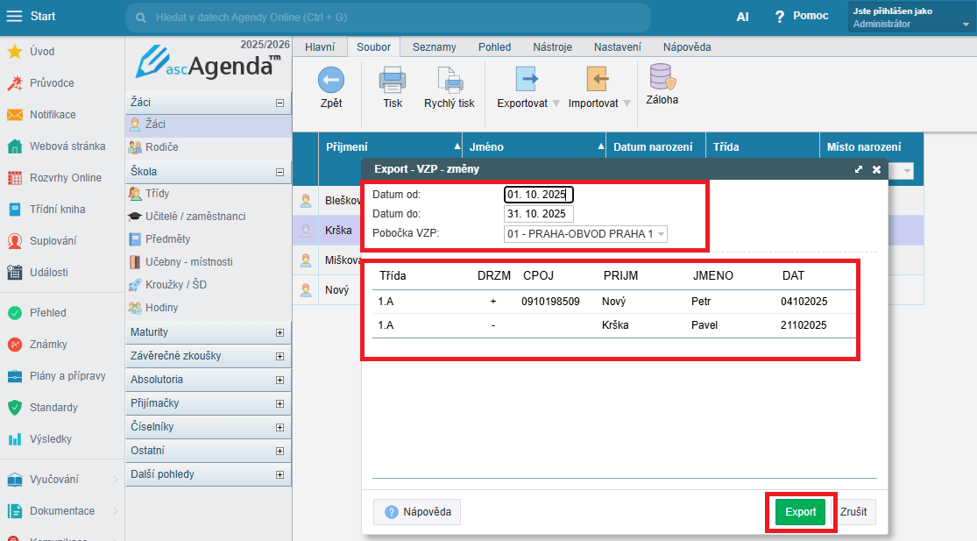The image size is (977, 541).
Task: Click the Tisk printer icon
Action: click(393, 82)
